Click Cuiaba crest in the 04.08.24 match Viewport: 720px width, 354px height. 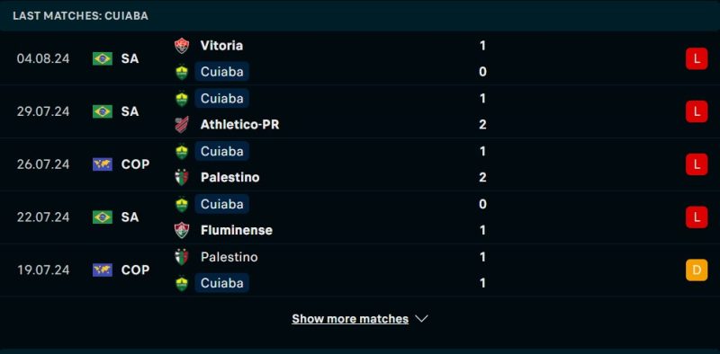coord(182,72)
